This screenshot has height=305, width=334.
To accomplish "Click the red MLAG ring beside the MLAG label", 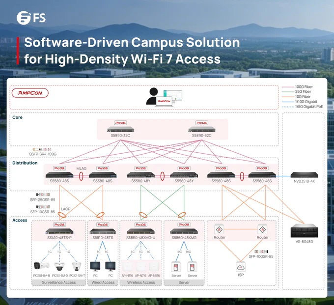I will click(81, 176).
